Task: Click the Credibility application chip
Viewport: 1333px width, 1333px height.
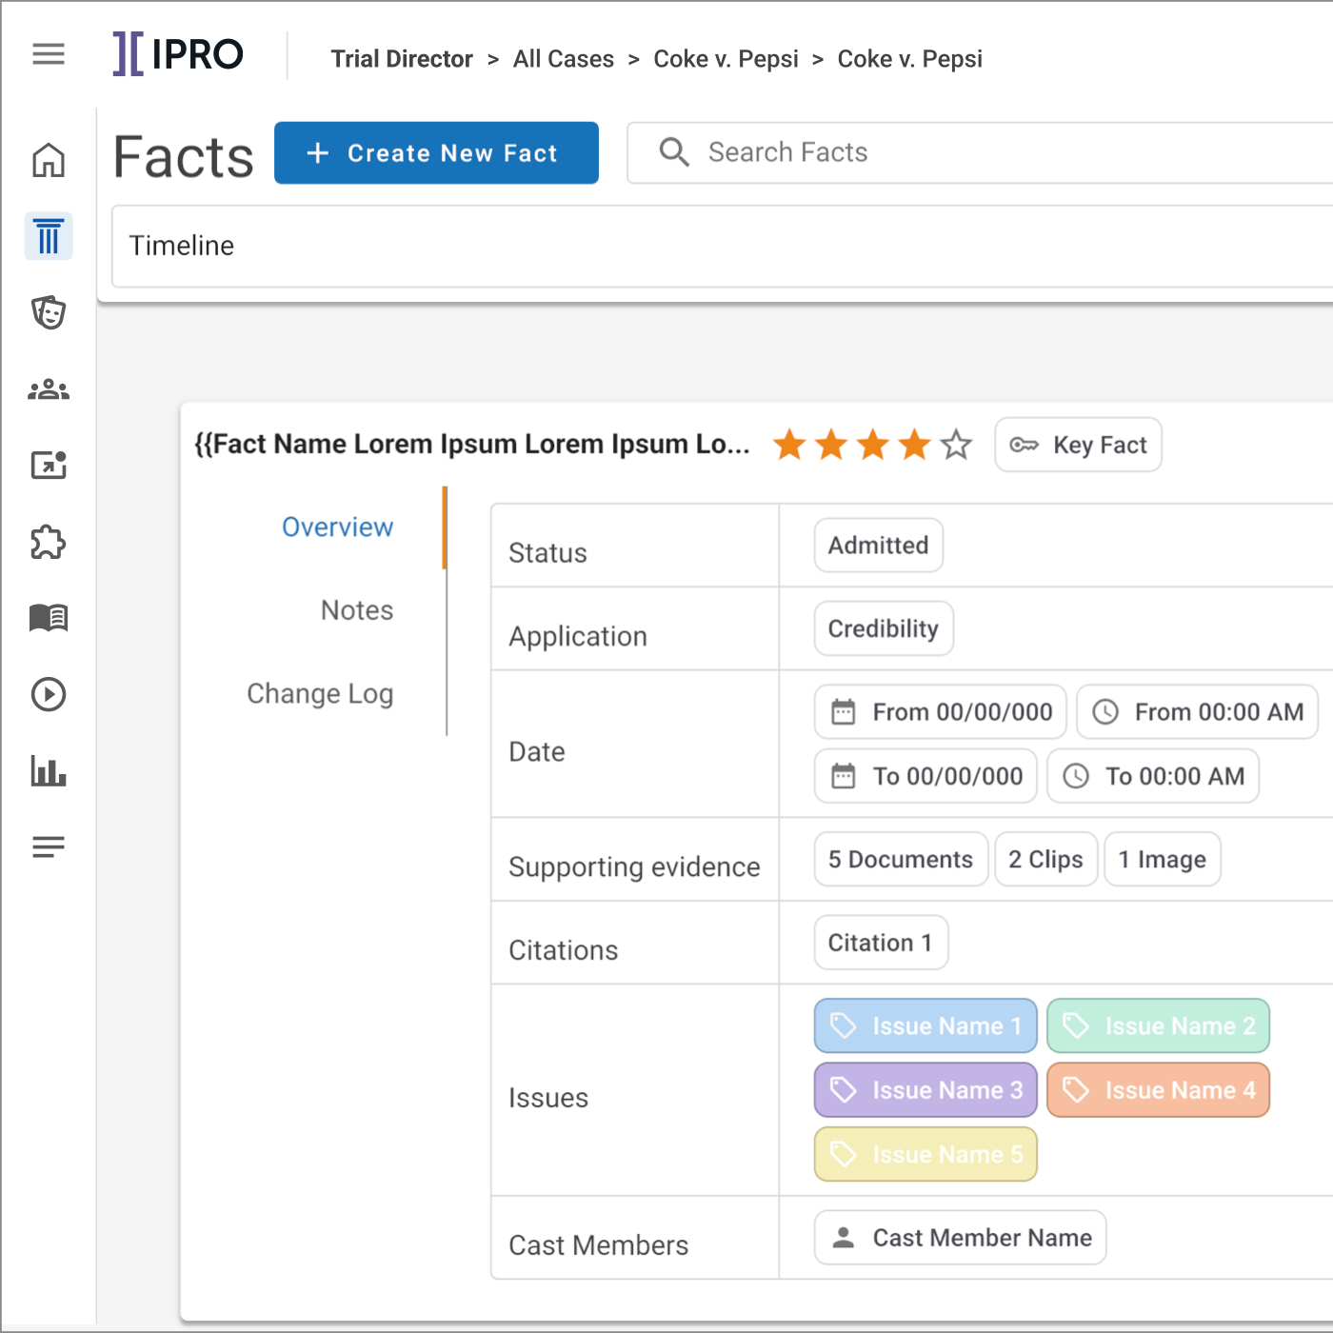Action: (x=884, y=628)
